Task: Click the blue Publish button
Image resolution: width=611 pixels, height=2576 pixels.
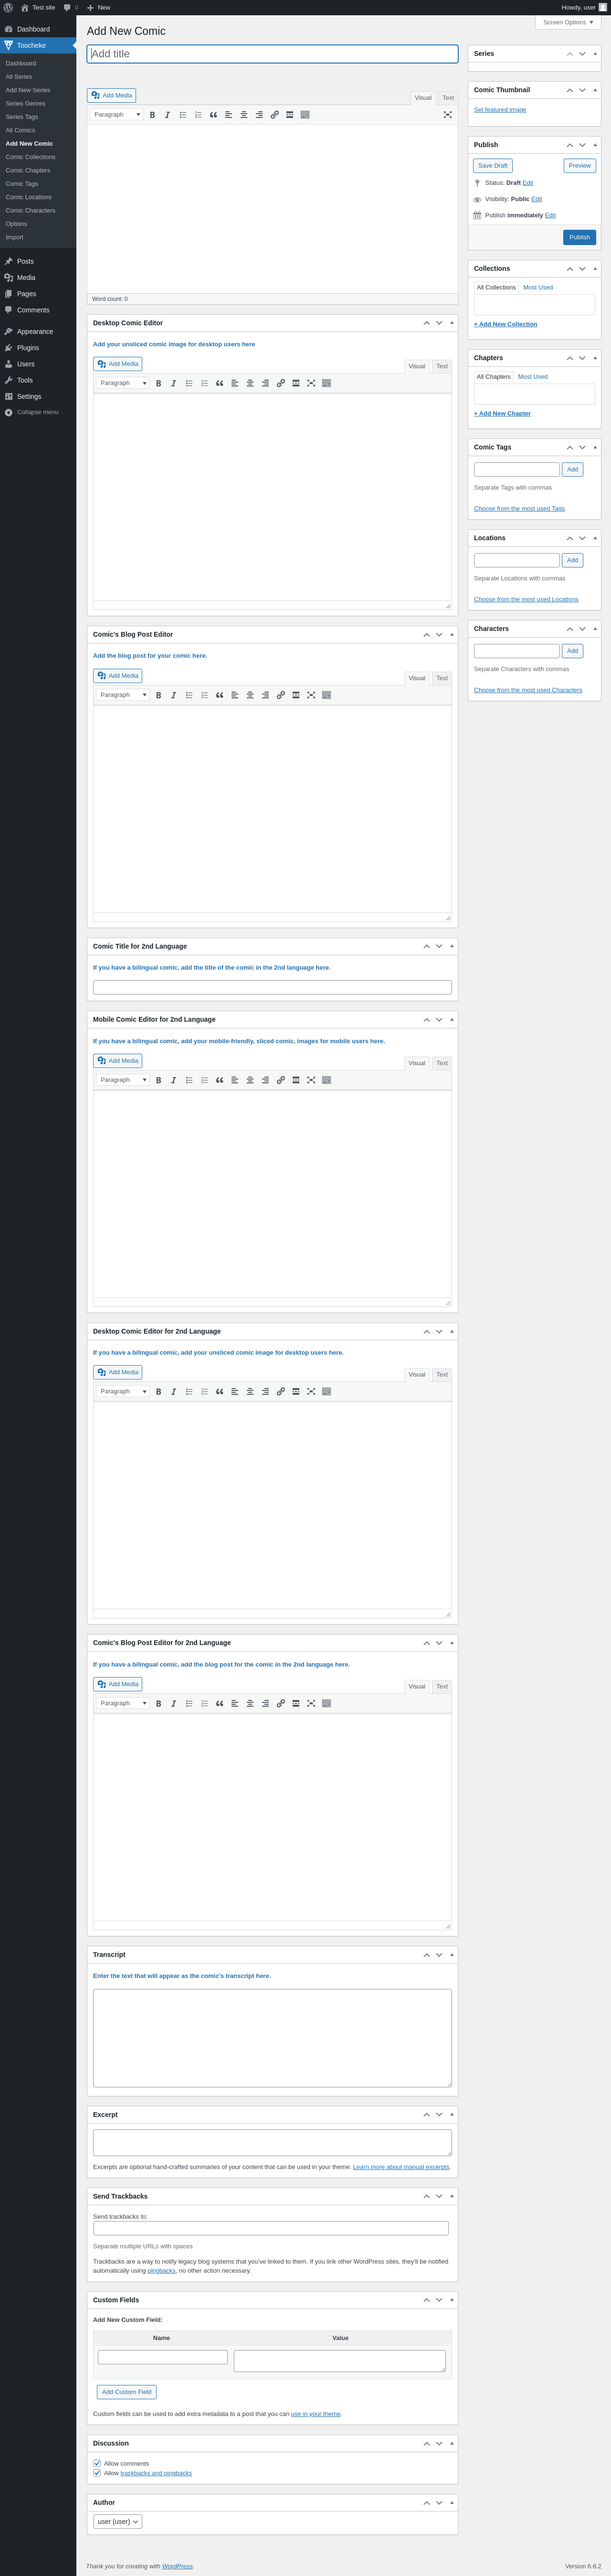Action: click(580, 237)
